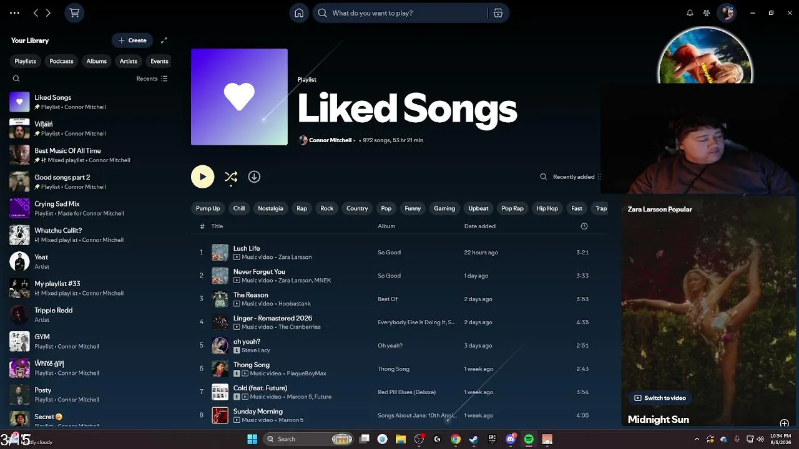Select the Rap filter chip
This screenshot has height=449, width=799.
pyautogui.click(x=302, y=208)
